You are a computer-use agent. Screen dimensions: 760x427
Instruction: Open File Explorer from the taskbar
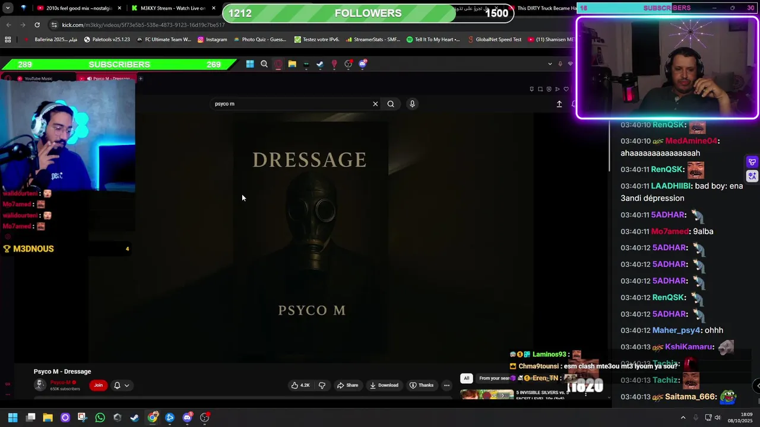(47, 418)
